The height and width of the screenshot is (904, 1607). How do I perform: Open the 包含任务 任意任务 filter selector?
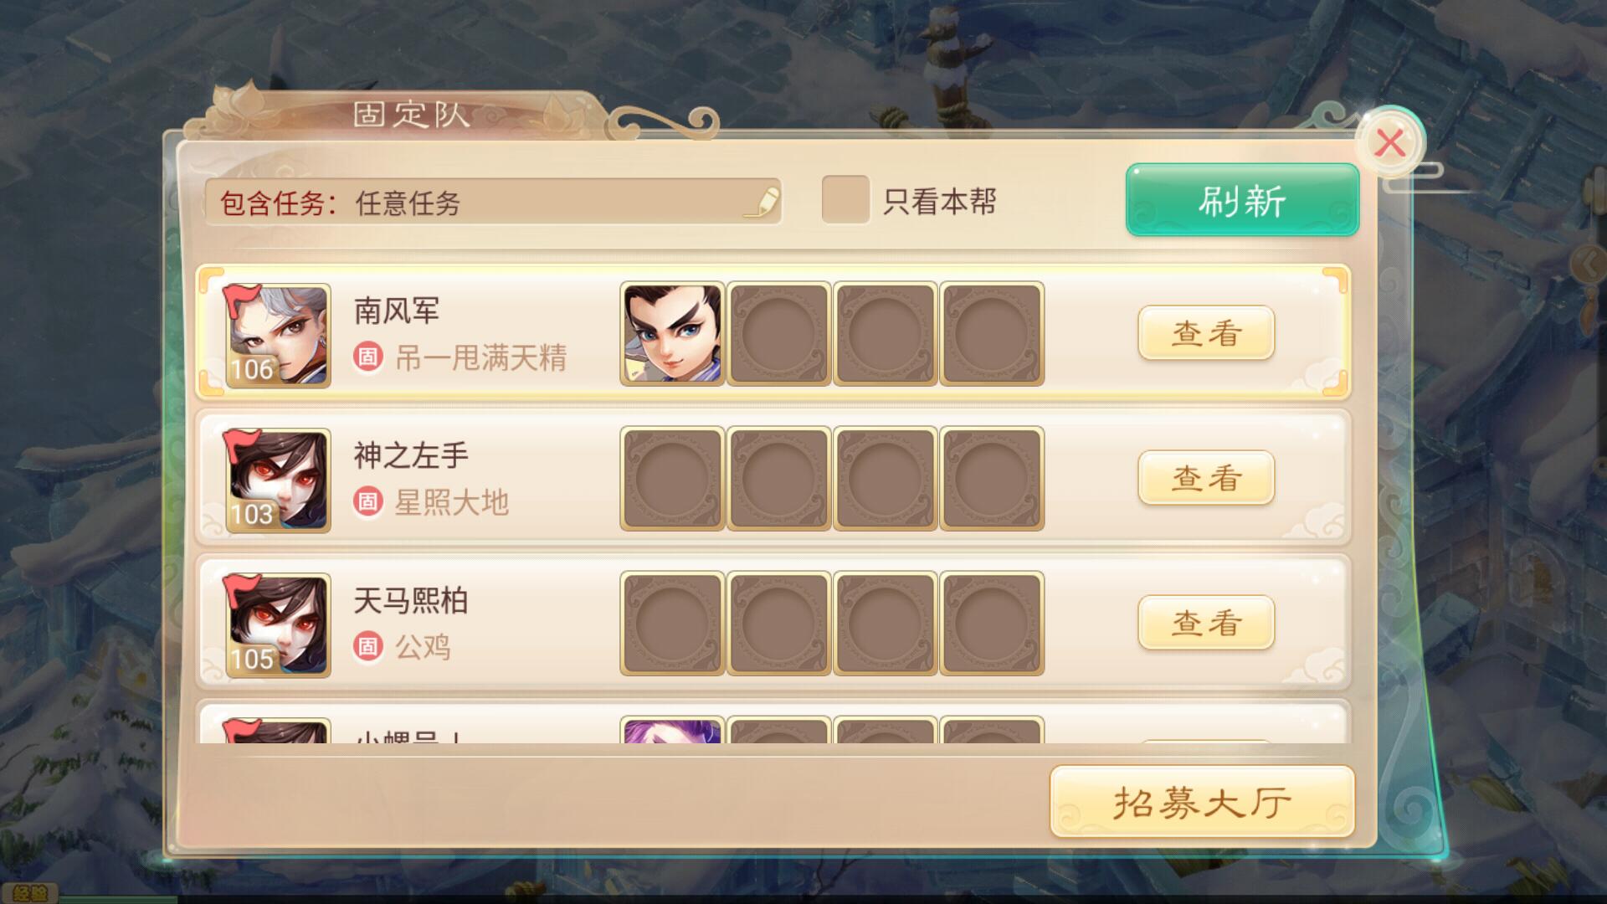click(493, 202)
